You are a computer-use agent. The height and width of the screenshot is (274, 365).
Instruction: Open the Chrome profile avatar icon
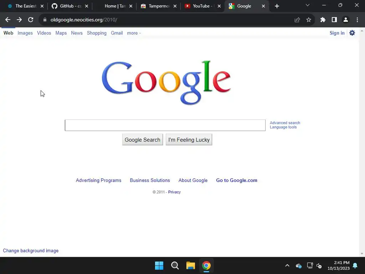346,20
